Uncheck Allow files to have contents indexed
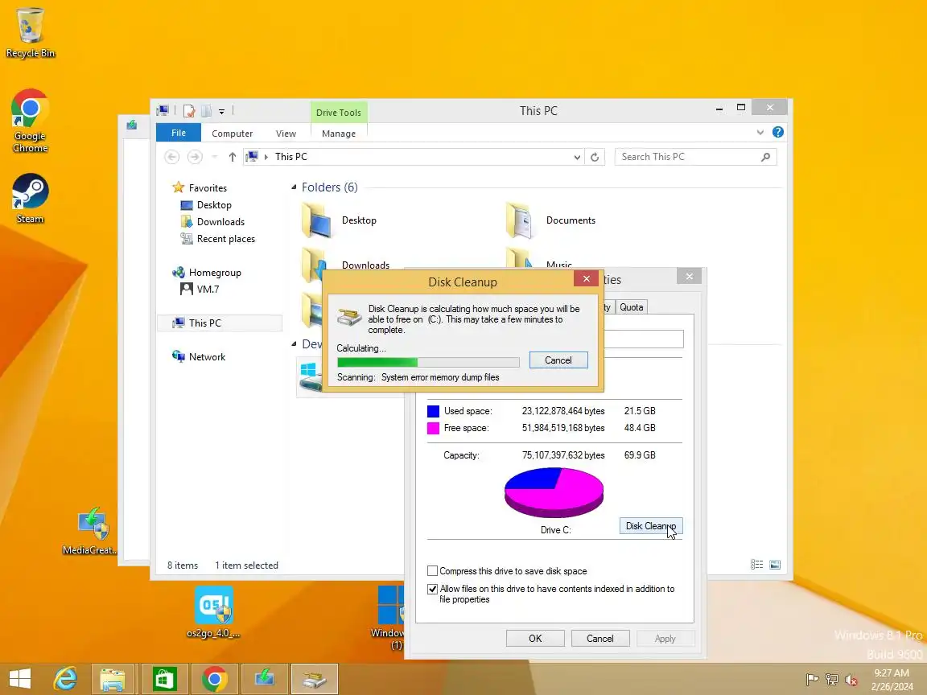The image size is (927, 695). tap(433, 589)
